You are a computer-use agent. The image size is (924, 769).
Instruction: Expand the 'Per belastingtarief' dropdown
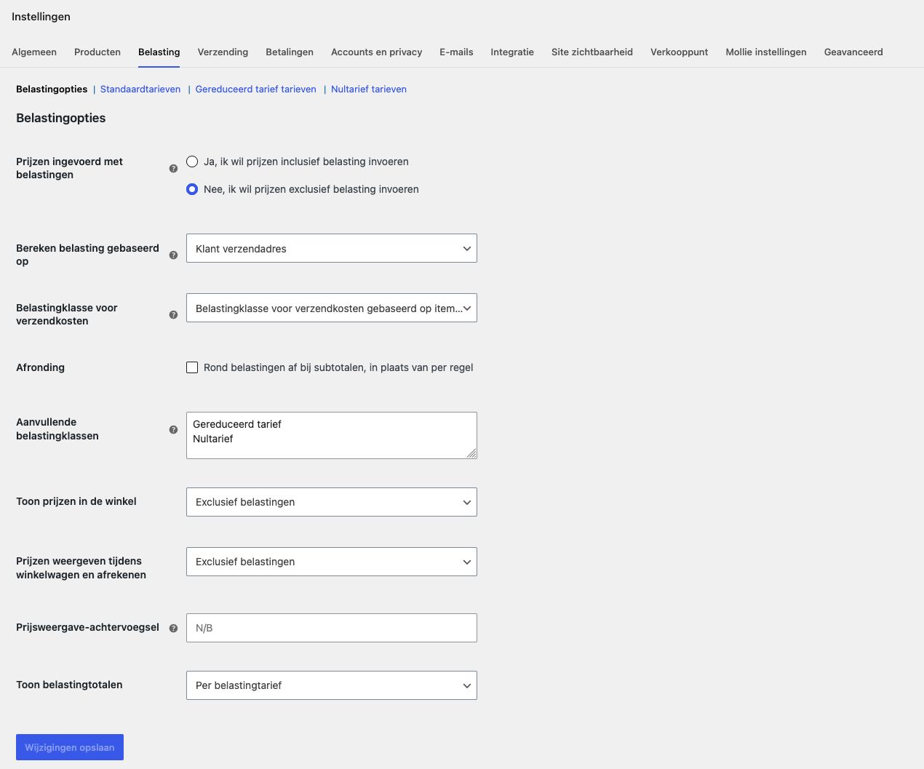332,685
